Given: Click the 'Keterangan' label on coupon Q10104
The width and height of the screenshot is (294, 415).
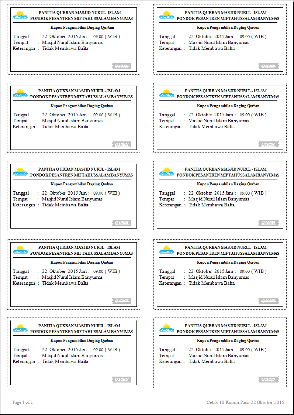Looking at the screenshot, I should [170, 127].
